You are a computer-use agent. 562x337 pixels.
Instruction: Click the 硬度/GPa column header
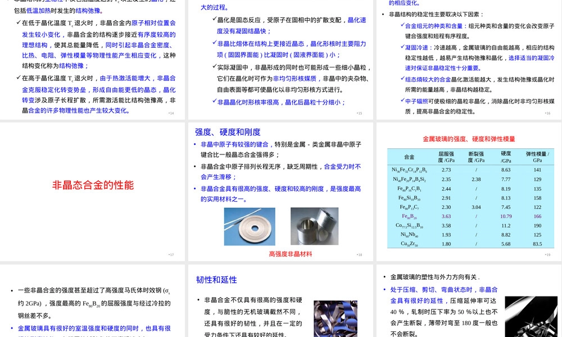tap(506, 157)
